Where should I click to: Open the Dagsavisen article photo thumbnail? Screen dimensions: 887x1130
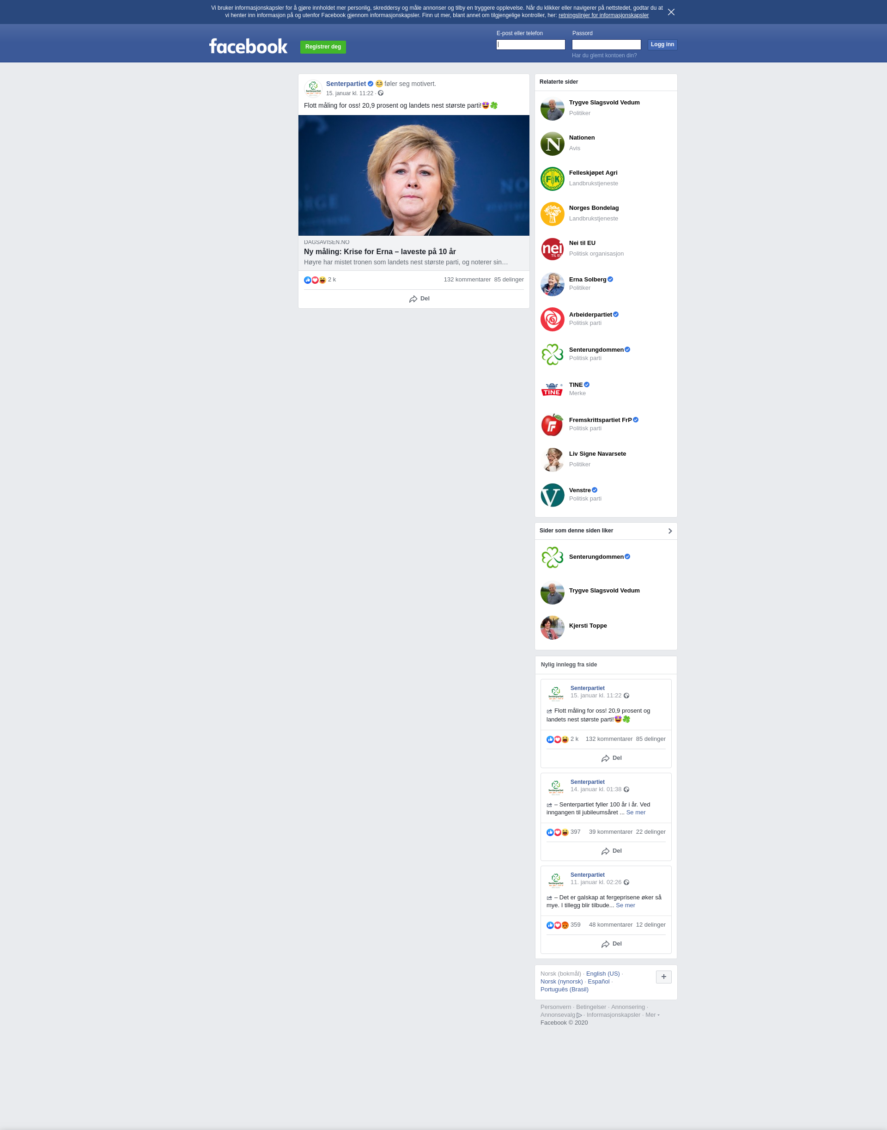coord(414,175)
